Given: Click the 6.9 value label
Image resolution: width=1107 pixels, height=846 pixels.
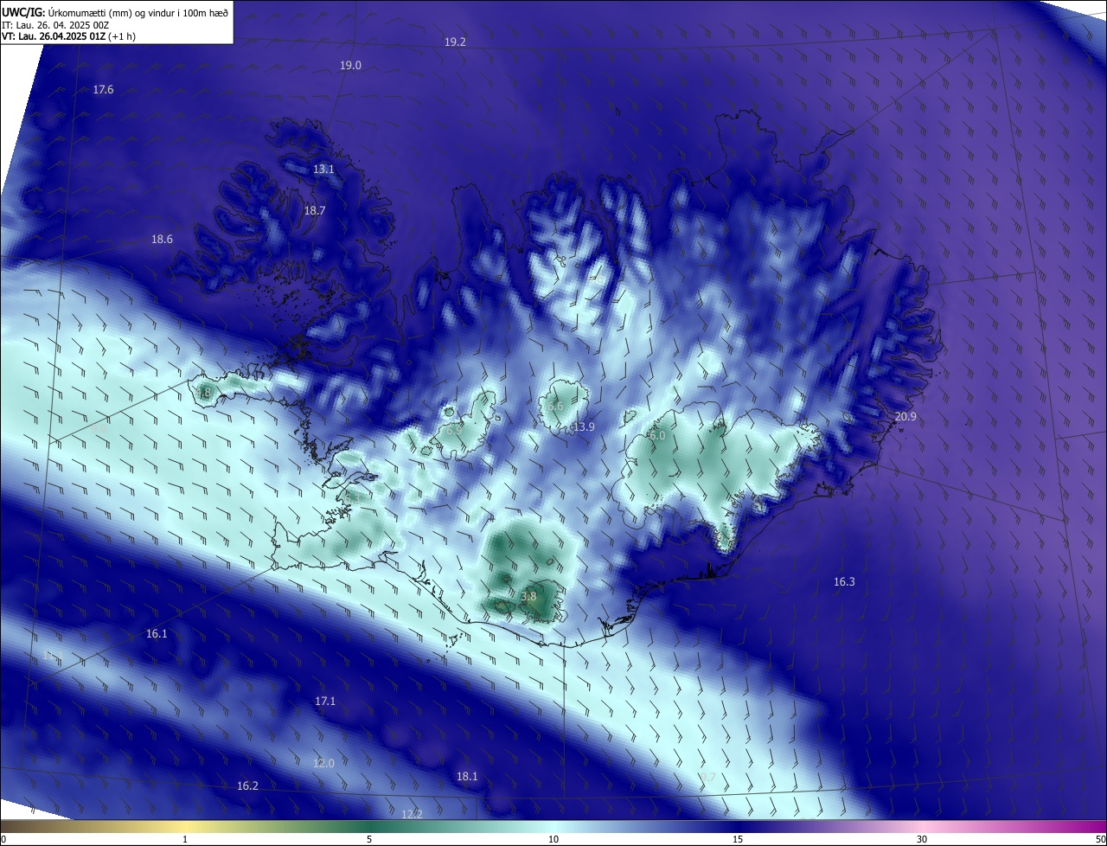Looking at the screenshot, I should coord(454,429).
